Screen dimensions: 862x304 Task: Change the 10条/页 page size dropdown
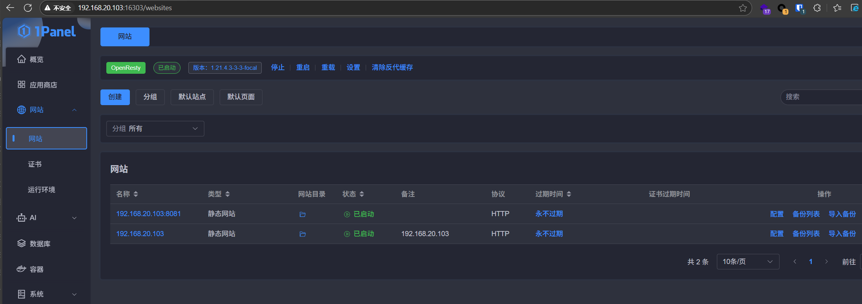(x=747, y=262)
